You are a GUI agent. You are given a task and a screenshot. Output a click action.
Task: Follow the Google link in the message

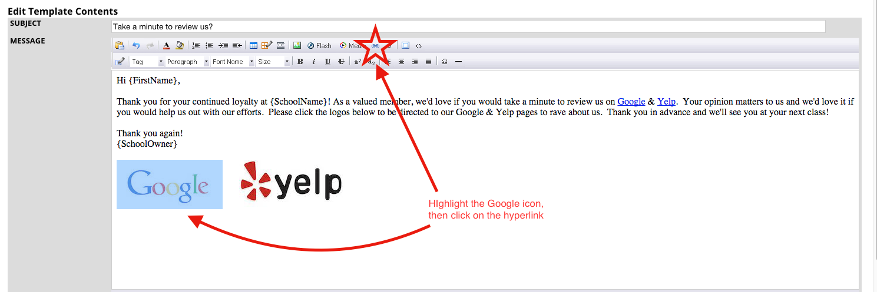click(x=631, y=102)
